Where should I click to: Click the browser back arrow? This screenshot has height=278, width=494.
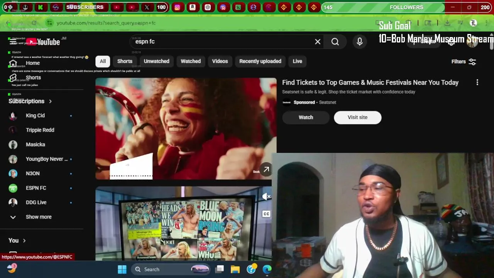8,23
